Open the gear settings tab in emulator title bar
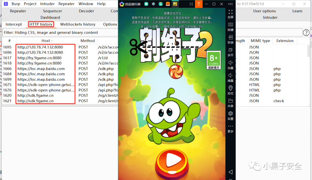Image resolution: width=312 pixels, height=180 pixels. 153,4
